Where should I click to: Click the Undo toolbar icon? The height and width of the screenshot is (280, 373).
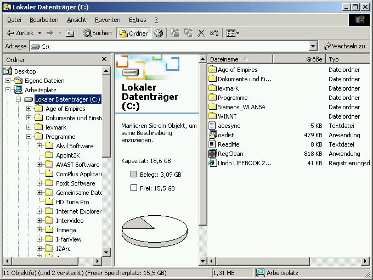(x=214, y=33)
